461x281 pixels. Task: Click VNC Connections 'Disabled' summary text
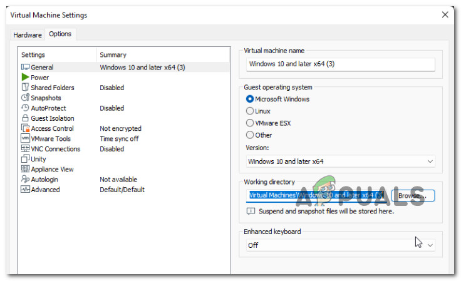point(112,149)
